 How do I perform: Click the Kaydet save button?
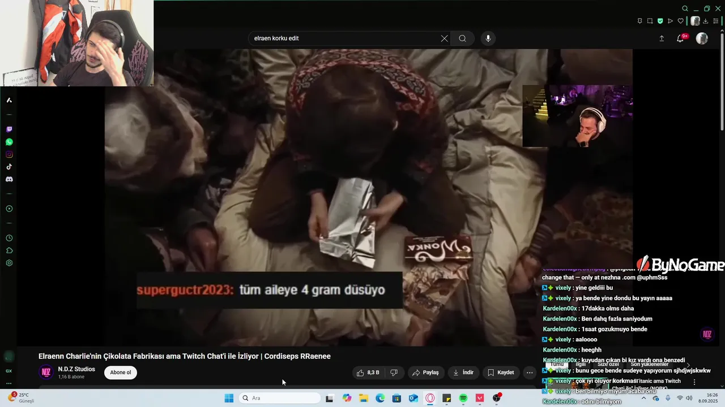coord(501,373)
